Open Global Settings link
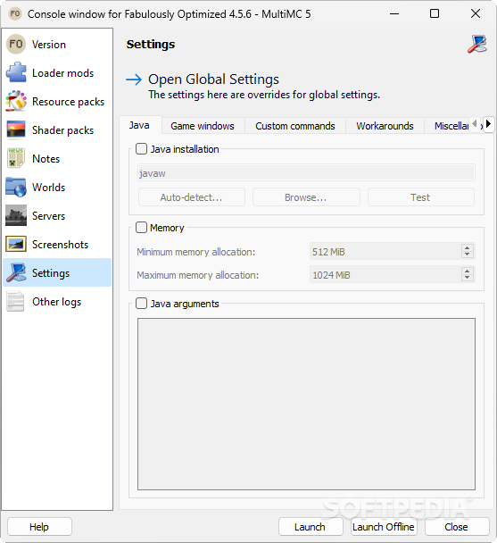 point(213,79)
